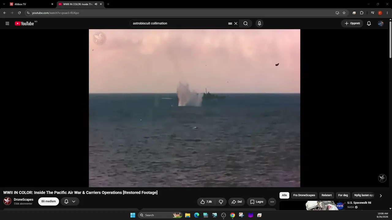
Task: Select the 'Fra DroneScapes' chip
Action: (304, 195)
